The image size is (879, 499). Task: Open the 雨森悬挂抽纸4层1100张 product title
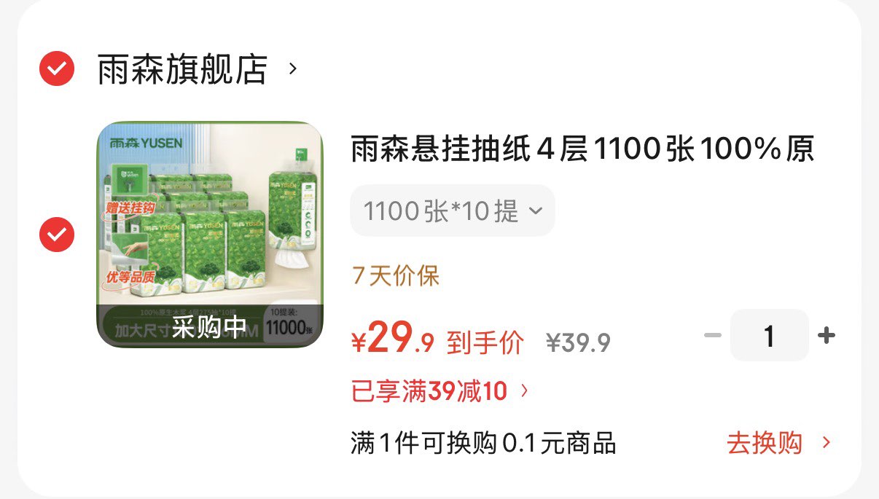point(582,150)
